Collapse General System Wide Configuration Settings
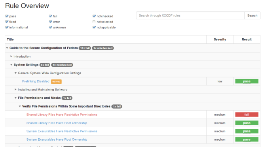The height and width of the screenshot is (147, 266). point(15,73)
